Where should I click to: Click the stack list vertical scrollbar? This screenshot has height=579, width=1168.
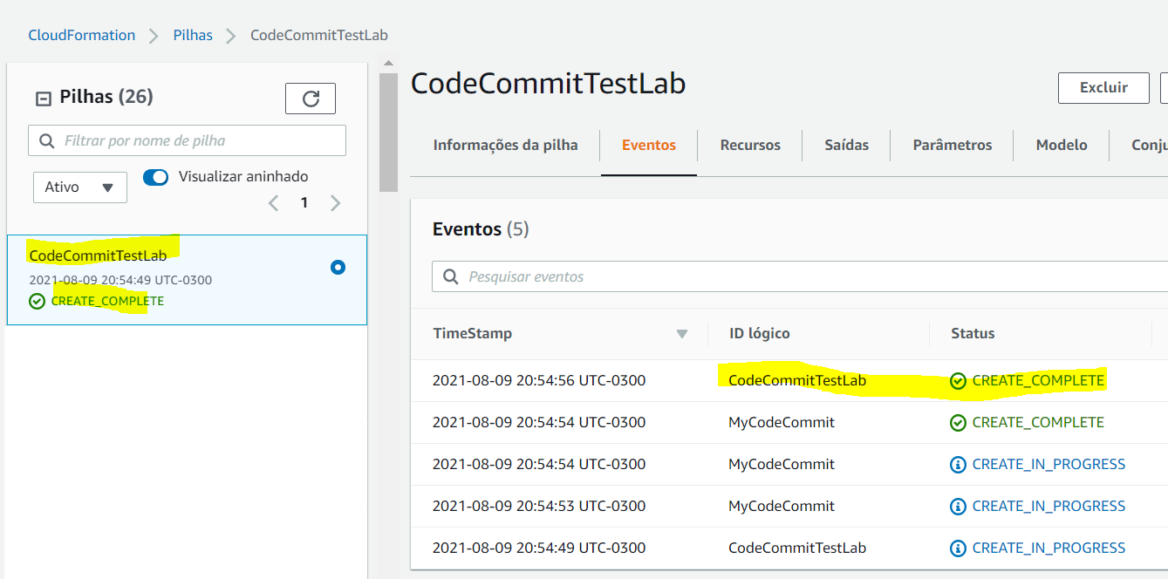click(388, 131)
